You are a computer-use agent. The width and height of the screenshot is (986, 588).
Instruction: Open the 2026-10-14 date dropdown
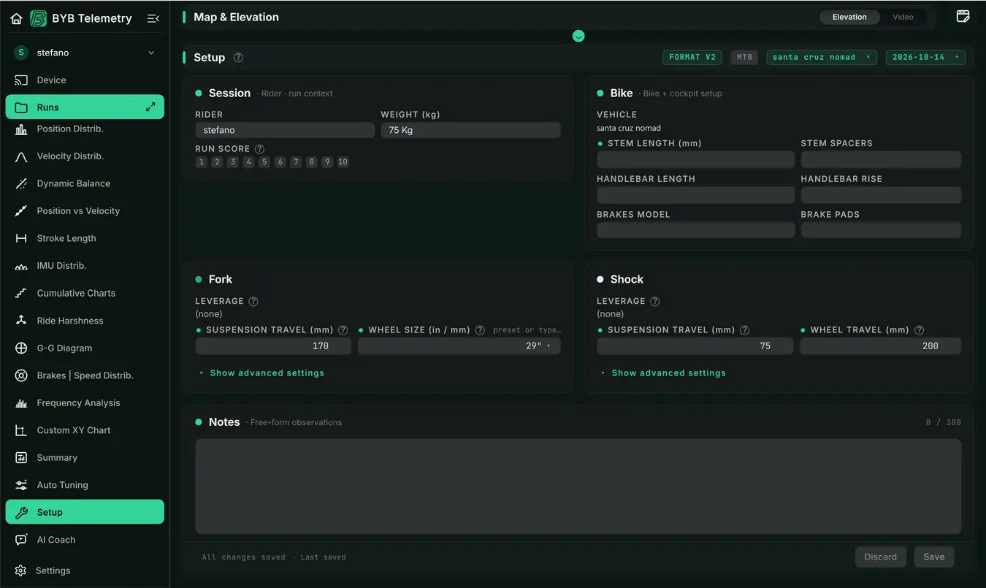pyautogui.click(x=925, y=57)
